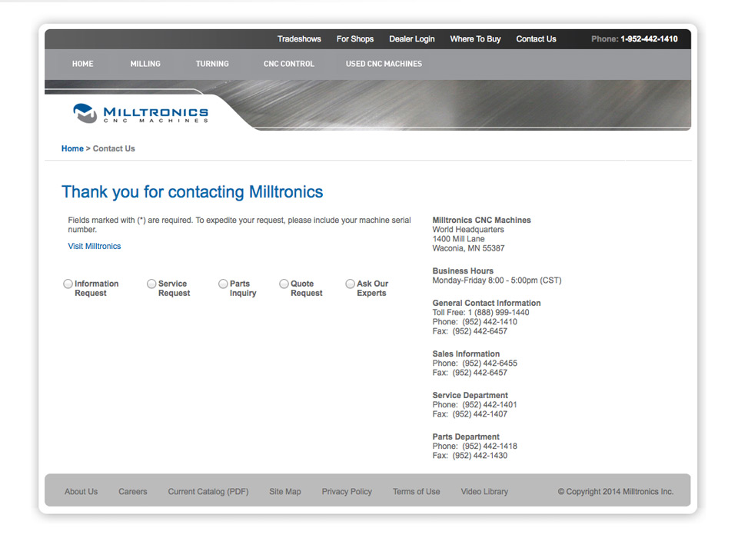Click the General Contact Information heading
This screenshot has height=538, width=738.
tap(486, 303)
